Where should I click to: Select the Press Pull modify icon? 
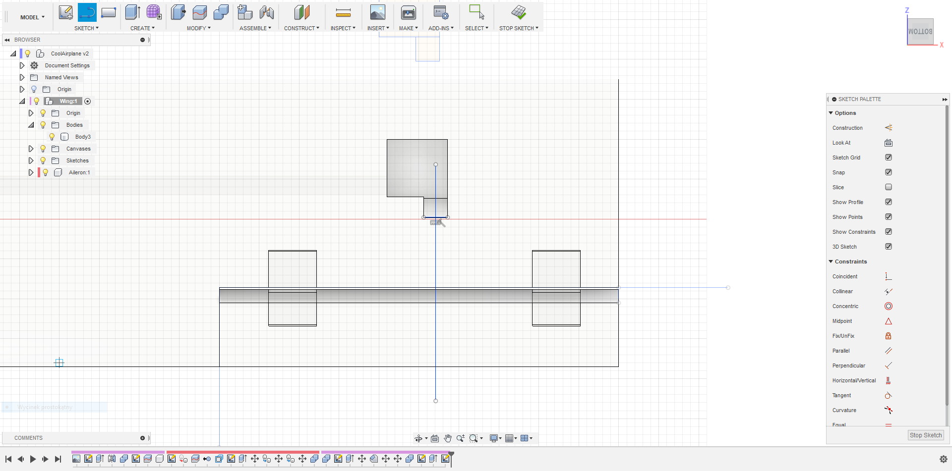[x=178, y=12]
